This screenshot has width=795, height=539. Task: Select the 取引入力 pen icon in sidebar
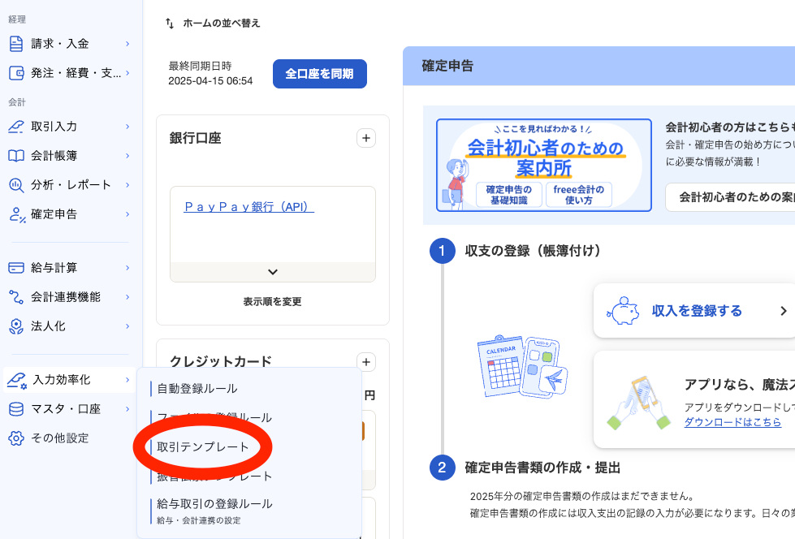pos(18,127)
